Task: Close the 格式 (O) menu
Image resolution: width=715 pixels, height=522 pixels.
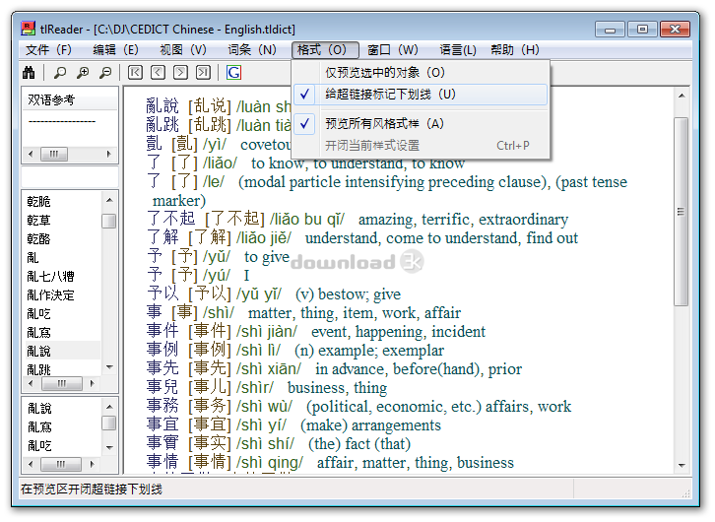Action: pos(325,49)
